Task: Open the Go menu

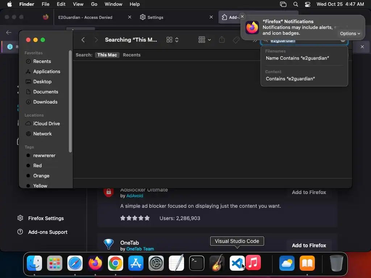Action: 94,4
